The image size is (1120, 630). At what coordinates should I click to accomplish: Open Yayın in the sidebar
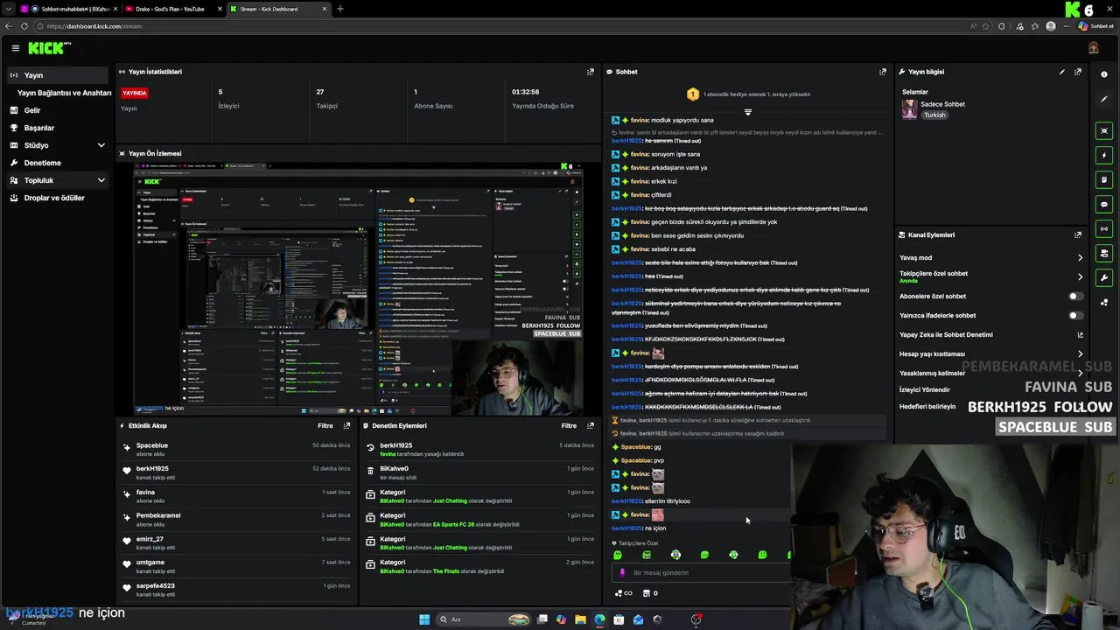pyautogui.click(x=58, y=75)
